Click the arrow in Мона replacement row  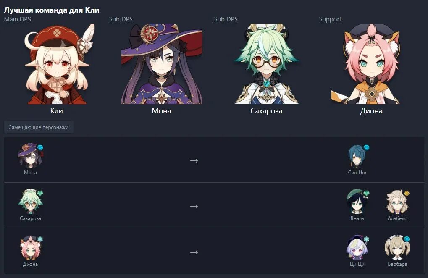[x=194, y=161]
